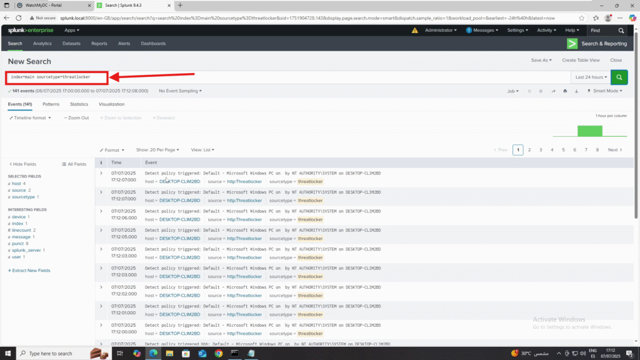Open the Reports nav item
640x360 pixels.
click(x=99, y=44)
